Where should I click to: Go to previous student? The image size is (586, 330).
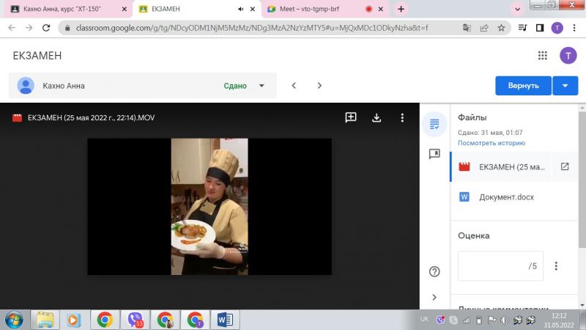(294, 86)
